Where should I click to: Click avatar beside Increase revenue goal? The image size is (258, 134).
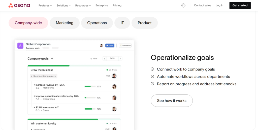[x=114, y=86]
